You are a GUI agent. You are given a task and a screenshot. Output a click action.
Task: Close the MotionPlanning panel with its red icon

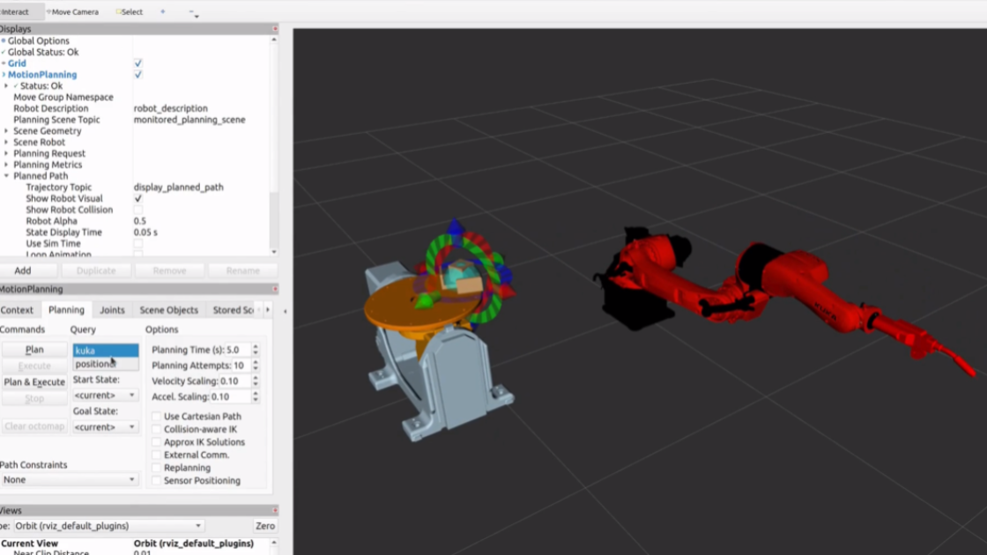[x=274, y=289]
